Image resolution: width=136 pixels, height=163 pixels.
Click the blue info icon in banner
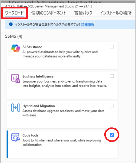click(11, 24)
